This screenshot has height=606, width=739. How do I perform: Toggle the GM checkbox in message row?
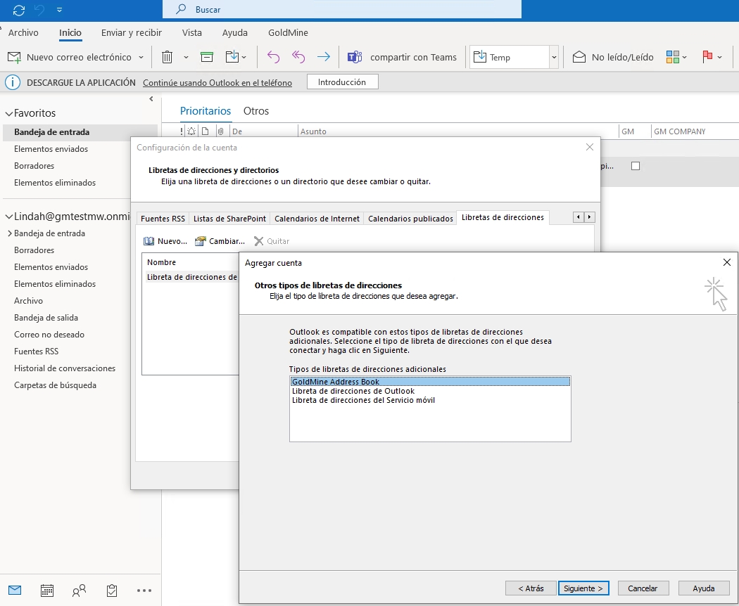point(636,166)
